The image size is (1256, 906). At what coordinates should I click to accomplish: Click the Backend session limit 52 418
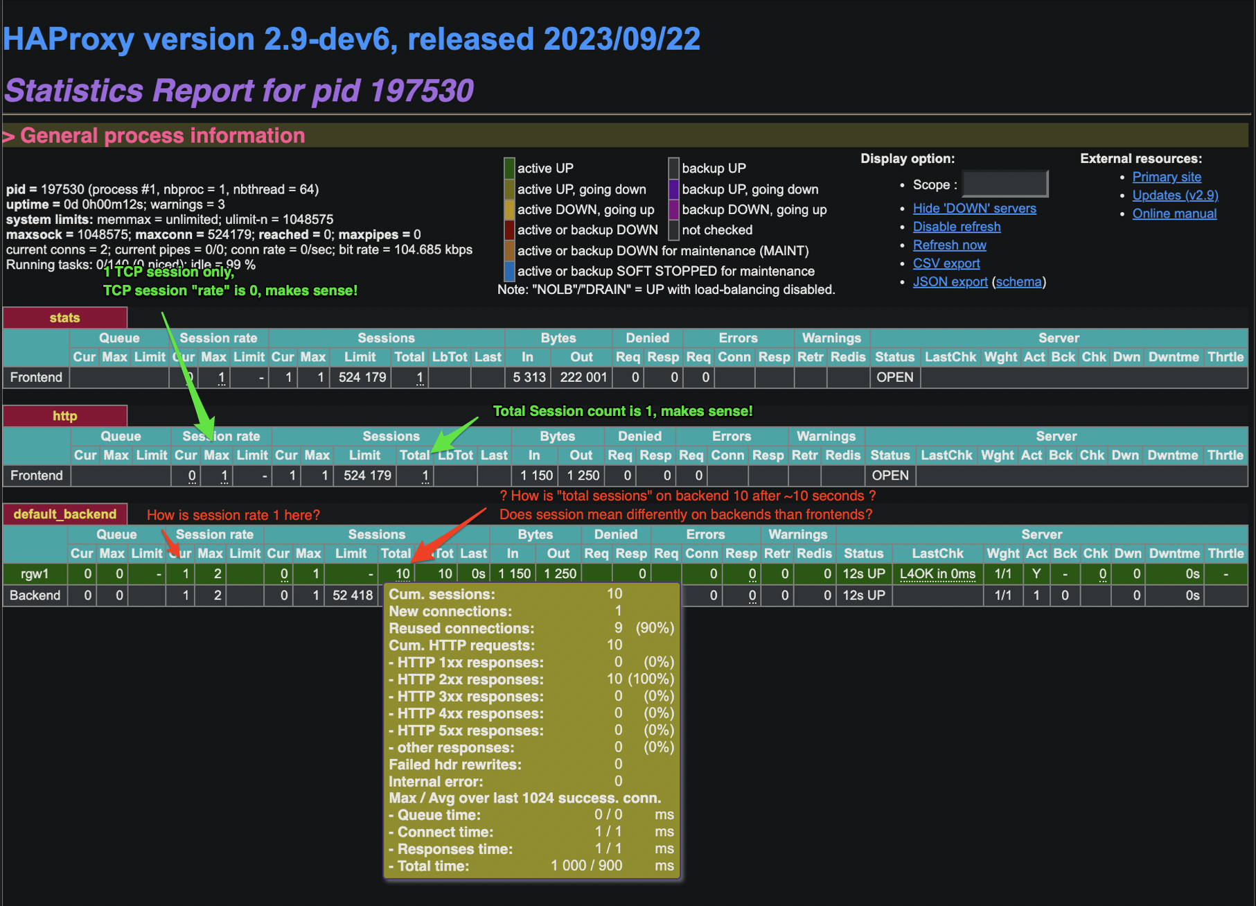[353, 595]
